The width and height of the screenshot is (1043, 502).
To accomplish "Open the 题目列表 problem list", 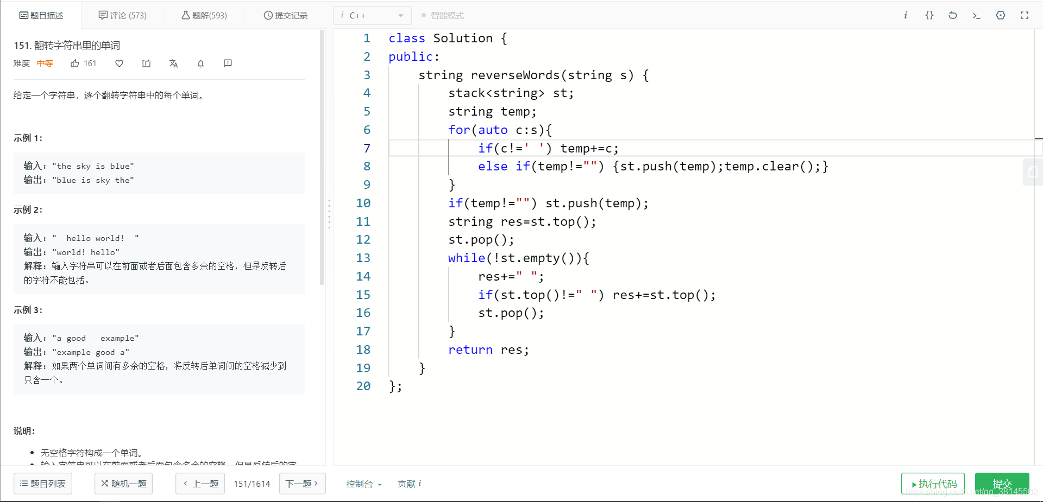I will (43, 484).
